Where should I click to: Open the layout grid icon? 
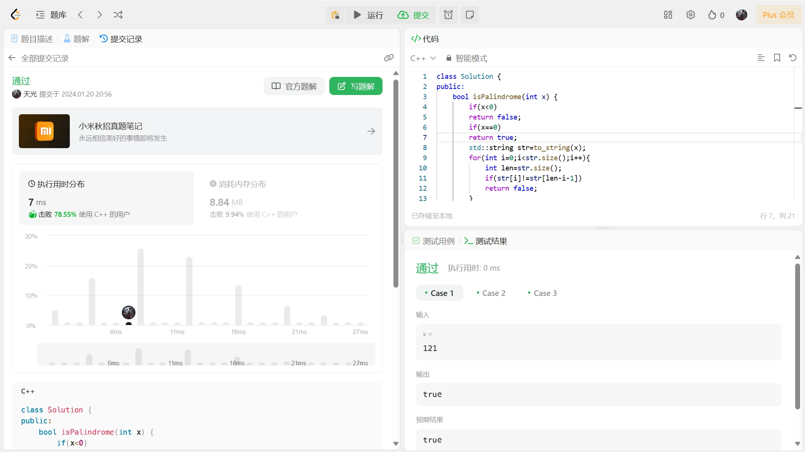click(x=668, y=15)
